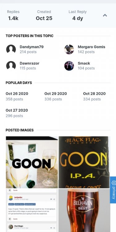This screenshot has height=232, width=116.
Task: Open Morgaro Gomis's profile avatar
Action: [69, 49]
